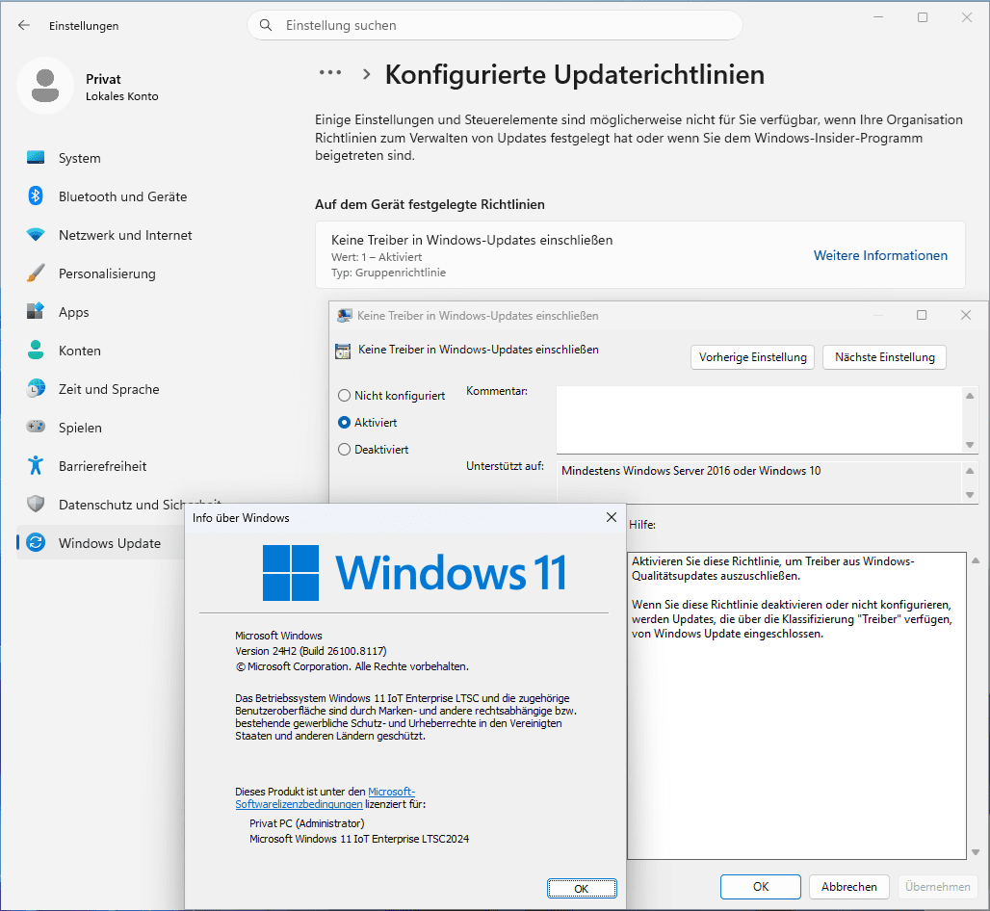Click Hilfe pane scroll down arrow
Viewport: 990px width, 911px height.
976,852
